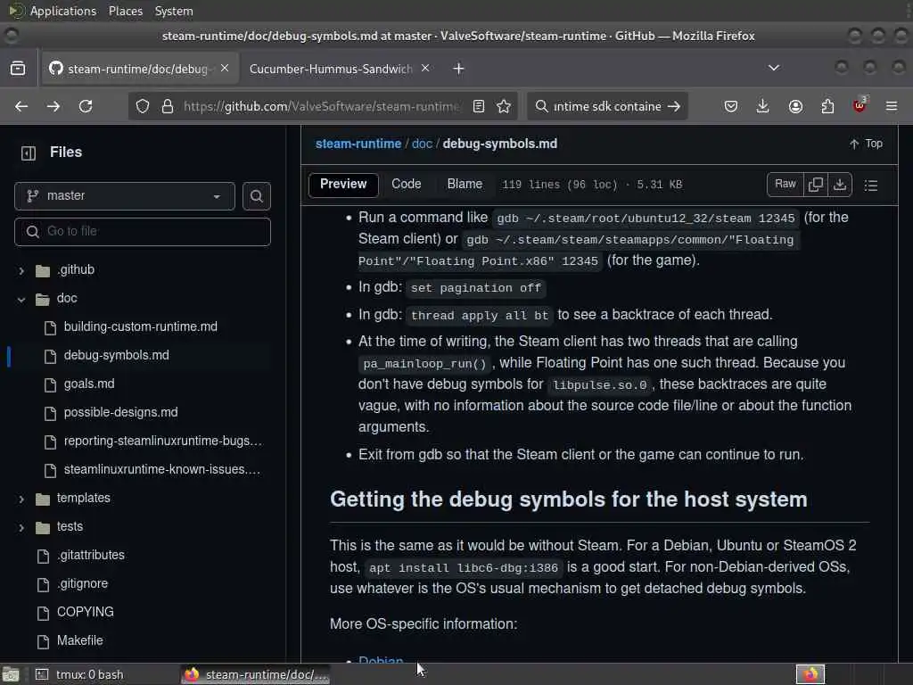This screenshot has height=685, width=913.
Task: Submit search with the arrow button
Action: point(674,107)
